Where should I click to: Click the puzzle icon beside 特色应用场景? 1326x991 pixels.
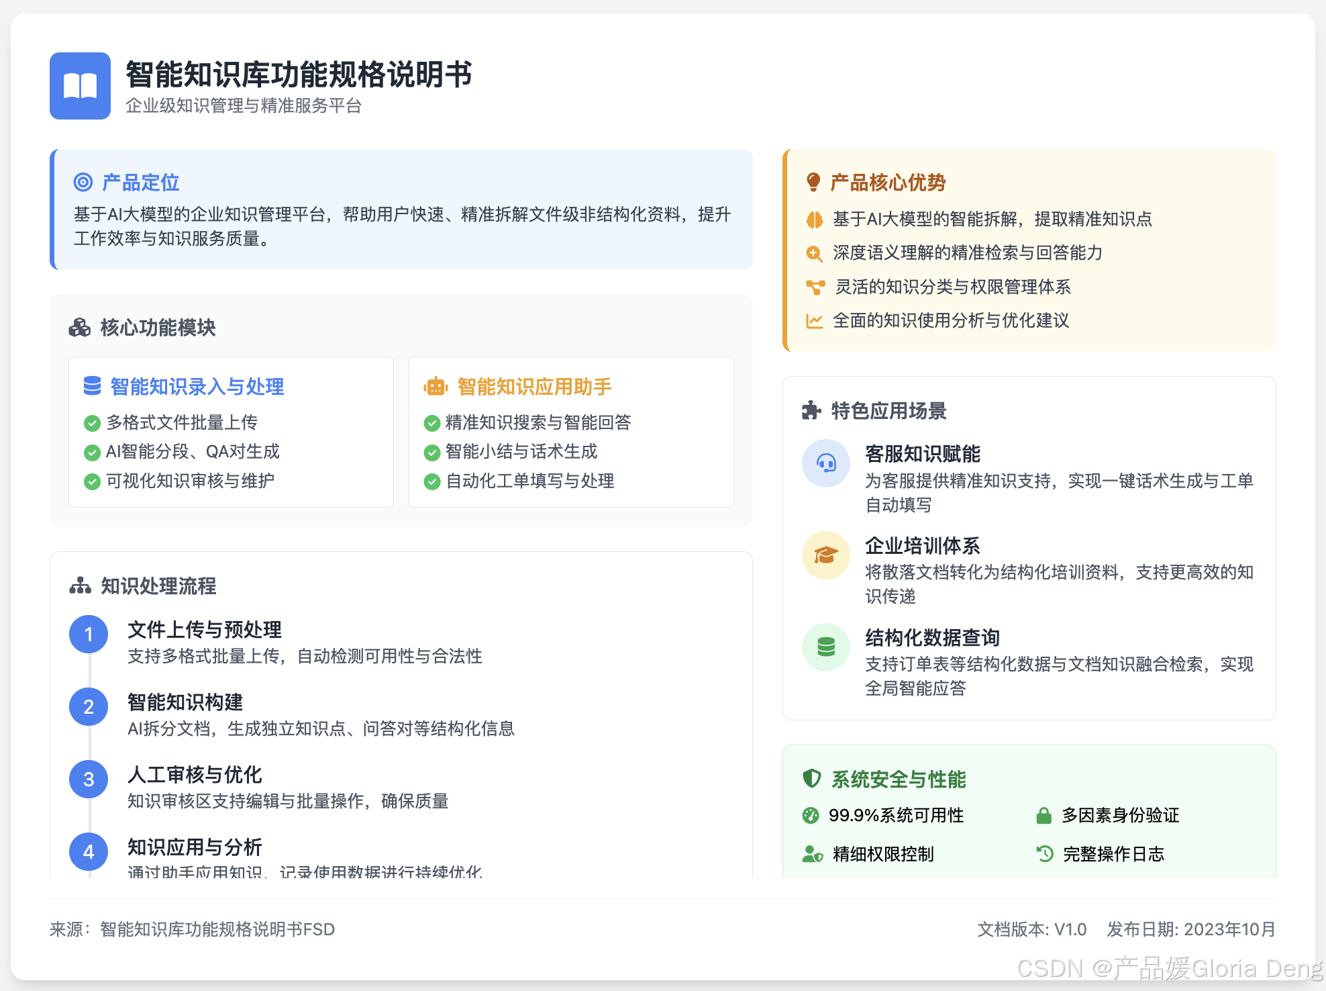click(x=811, y=410)
